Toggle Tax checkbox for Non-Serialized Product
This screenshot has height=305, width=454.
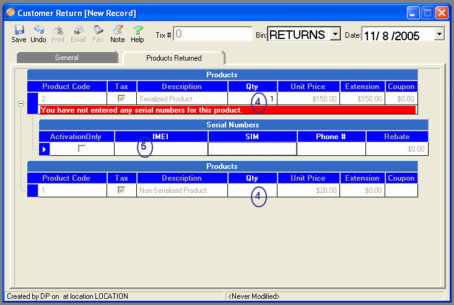[121, 190]
